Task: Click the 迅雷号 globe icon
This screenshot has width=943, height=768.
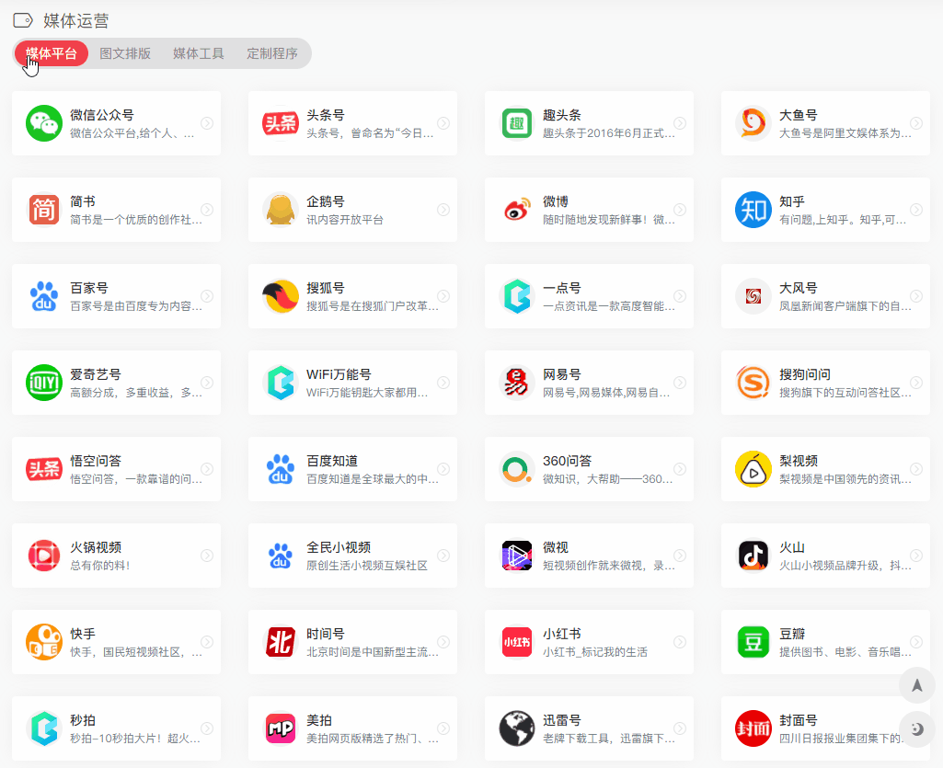Action: point(517,728)
